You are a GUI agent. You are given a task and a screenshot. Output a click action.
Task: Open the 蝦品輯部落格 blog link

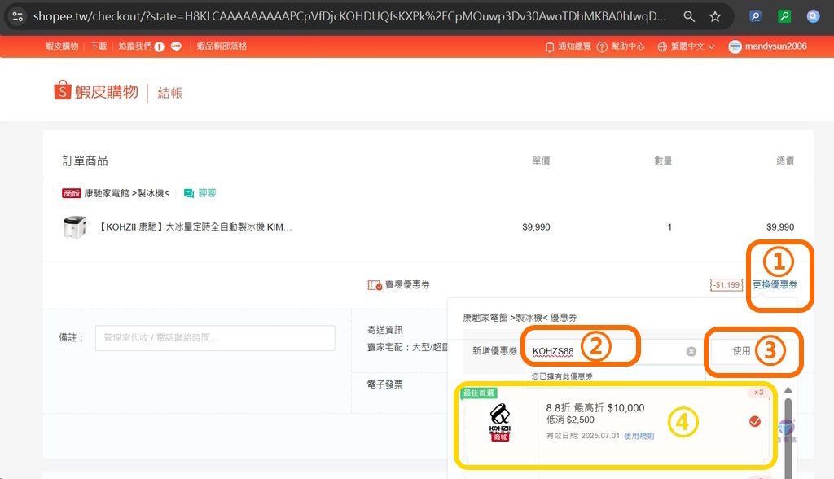pyautogui.click(x=222, y=46)
